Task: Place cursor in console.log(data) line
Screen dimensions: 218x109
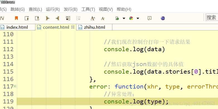Action: tap(134, 50)
